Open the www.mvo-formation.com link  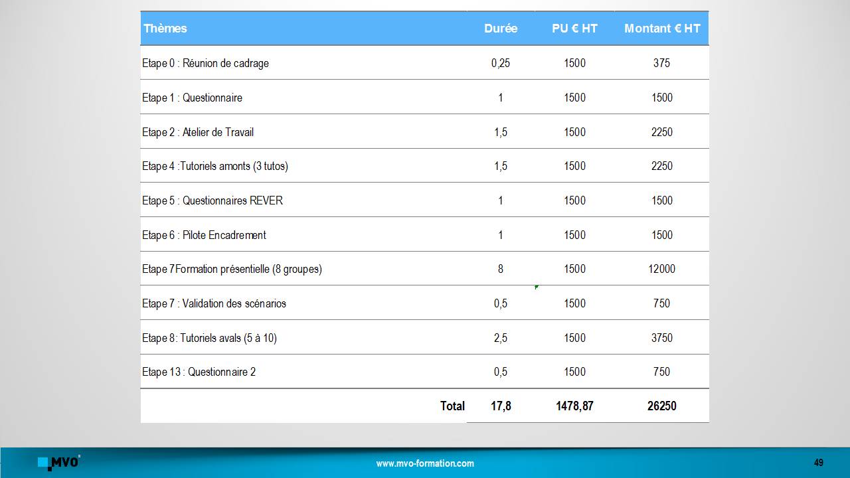coord(425,463)
